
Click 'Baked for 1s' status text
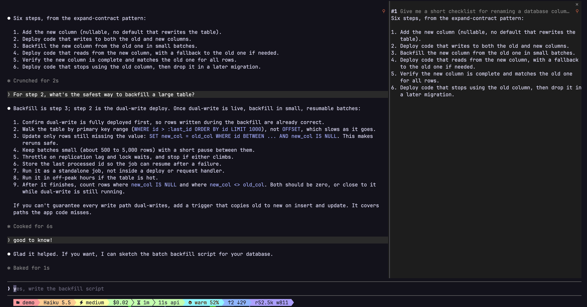pyautogui.click(x=31, y=268)
